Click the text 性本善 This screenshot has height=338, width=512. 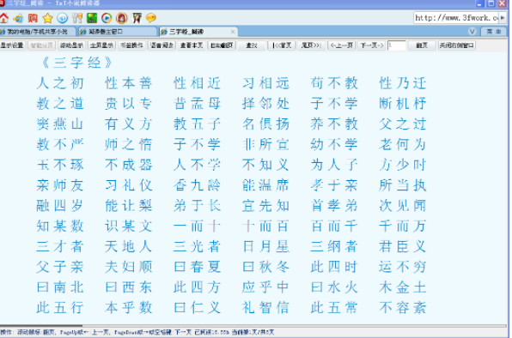[129, 83]
